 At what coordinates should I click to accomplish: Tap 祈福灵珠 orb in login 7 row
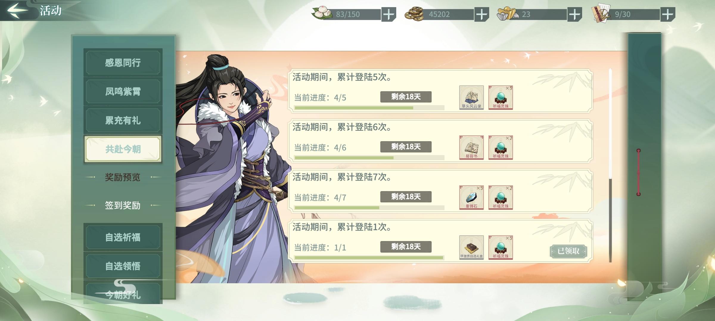(x=500, y=197)
